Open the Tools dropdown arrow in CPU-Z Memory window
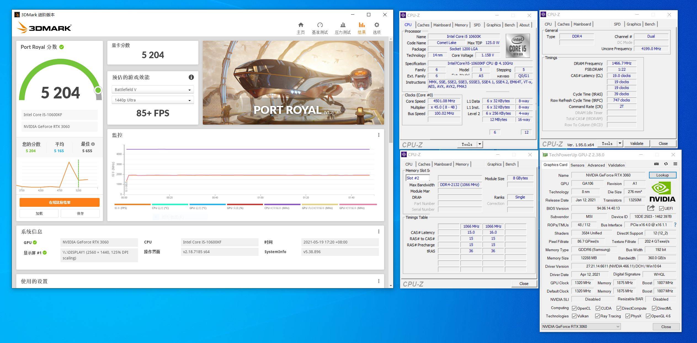Image resolution: width=697 pixels, height=343 pixels. tap(620, 143)
